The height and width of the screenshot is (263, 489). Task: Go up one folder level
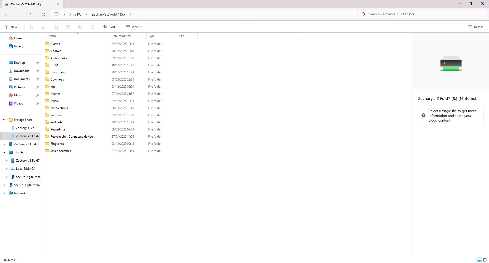tap(31, 14)
